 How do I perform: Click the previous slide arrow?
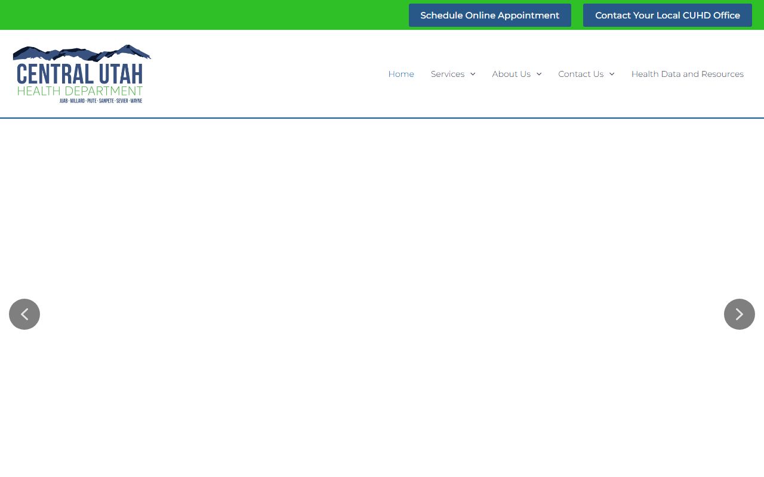coord(24,314)
